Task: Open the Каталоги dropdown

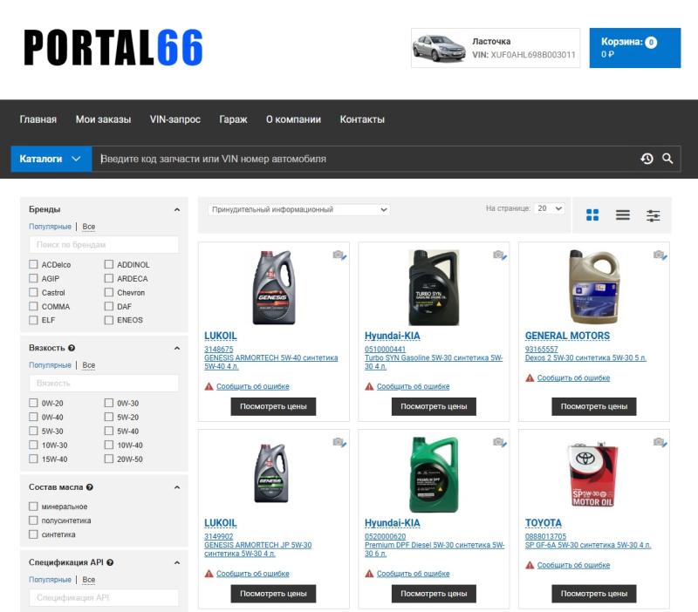Action: pos(51,159)
